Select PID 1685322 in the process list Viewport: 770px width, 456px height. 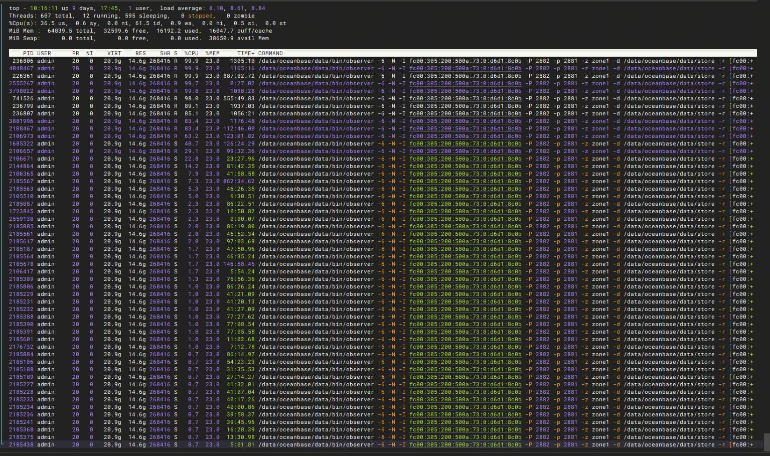tap(21, 143)
